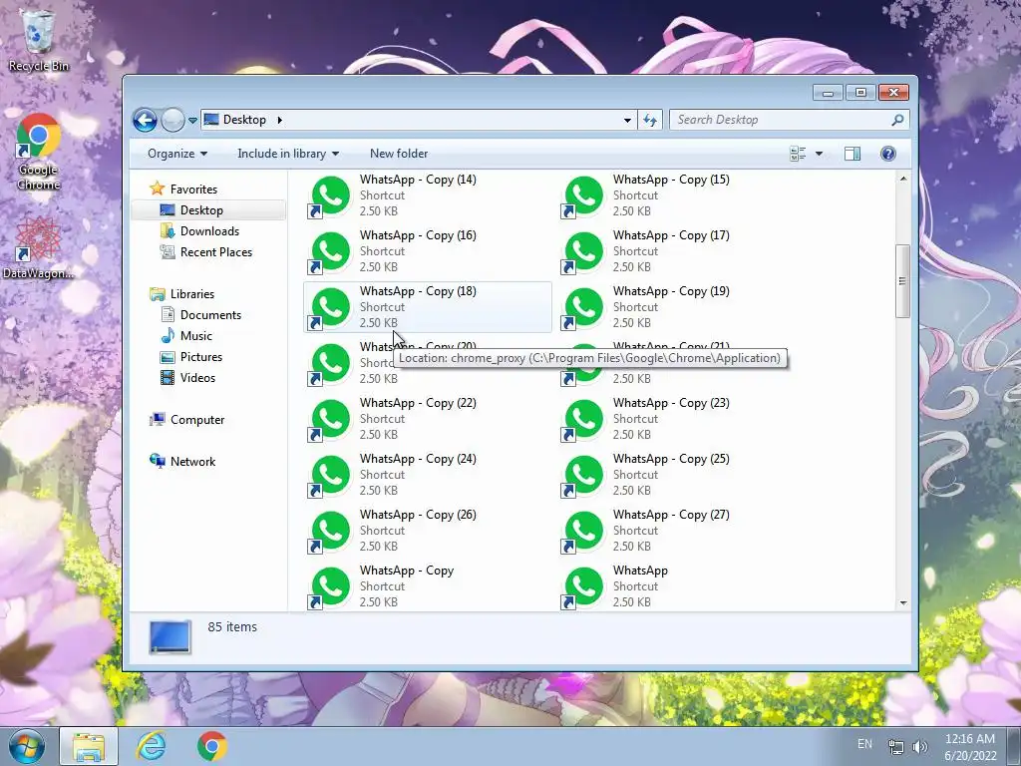This screenshot has height=766, width=1021.
Task: Select the "WhatsApp - Copy" shortcut icon
Action: tap(330, 586)
